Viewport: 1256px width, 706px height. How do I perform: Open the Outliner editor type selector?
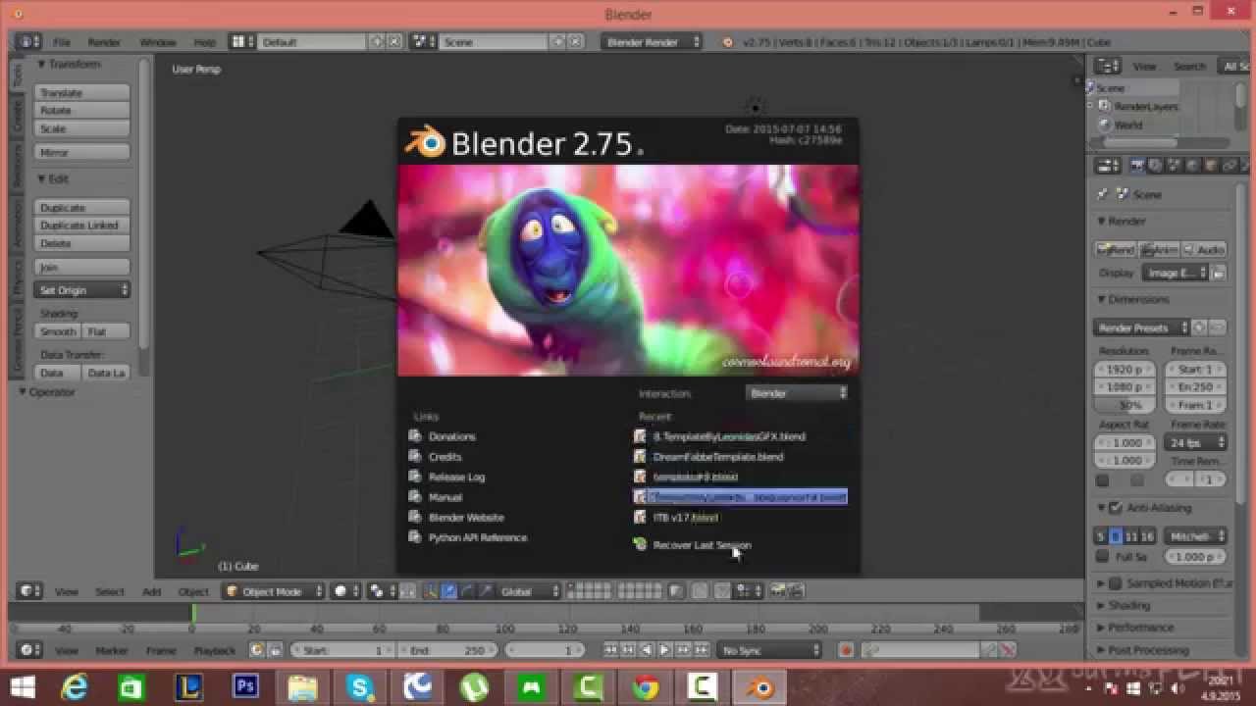[1108, 66]
